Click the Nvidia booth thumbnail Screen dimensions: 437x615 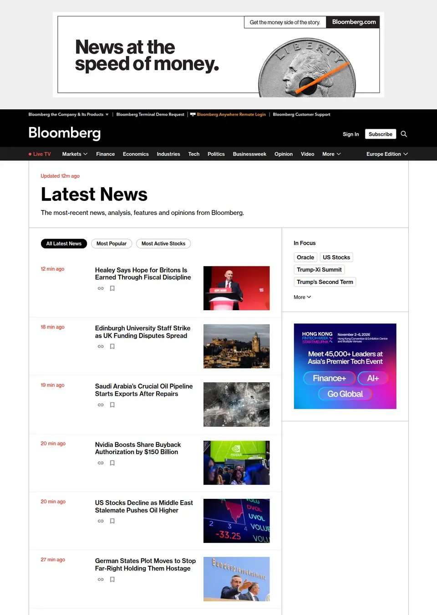pyautogui.click(x=236, y=462)
